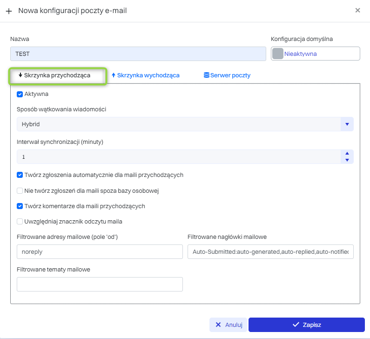Click the checkmark icon on Zapisz button
Image resolution: width=370 pixels, height=339 pixels.
[x=295, y=325]
